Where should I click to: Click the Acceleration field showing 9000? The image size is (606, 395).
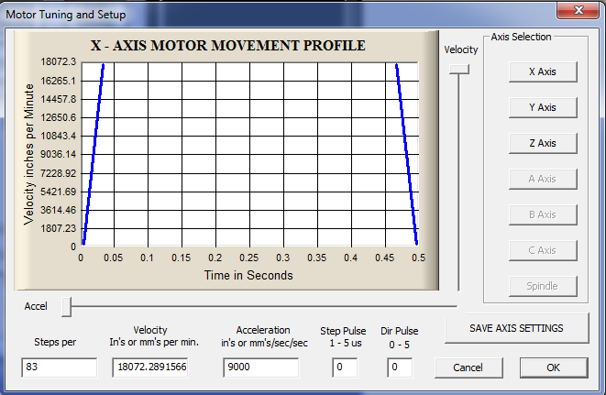pos(261,368)
